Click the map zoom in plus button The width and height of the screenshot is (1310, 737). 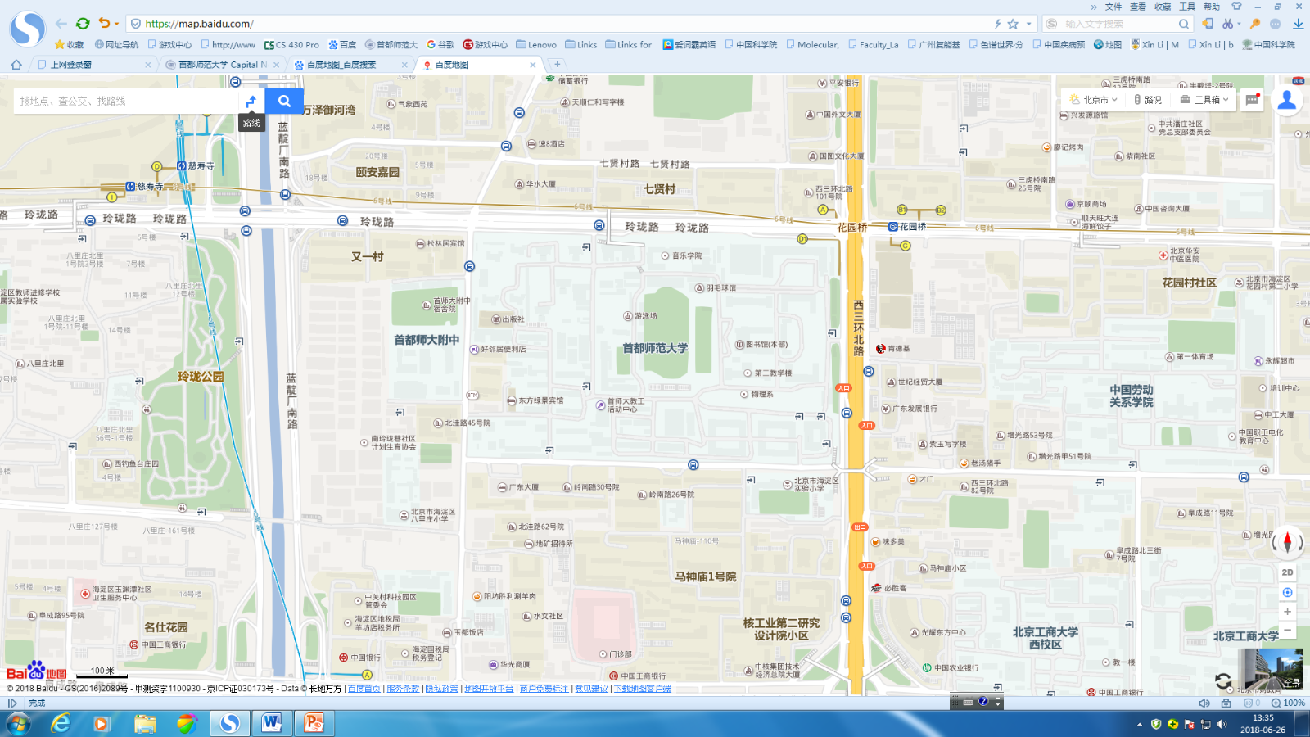(1287, 611)
